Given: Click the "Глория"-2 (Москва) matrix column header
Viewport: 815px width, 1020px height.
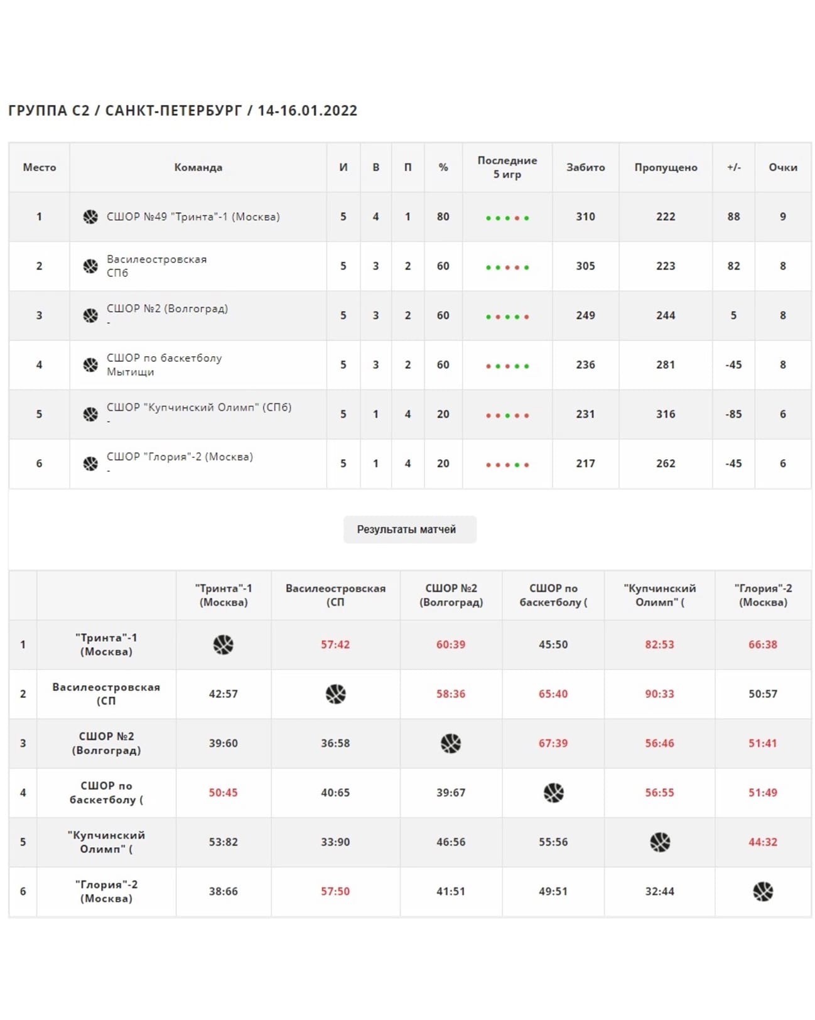Looking at the screenshot, I should 763,595.
